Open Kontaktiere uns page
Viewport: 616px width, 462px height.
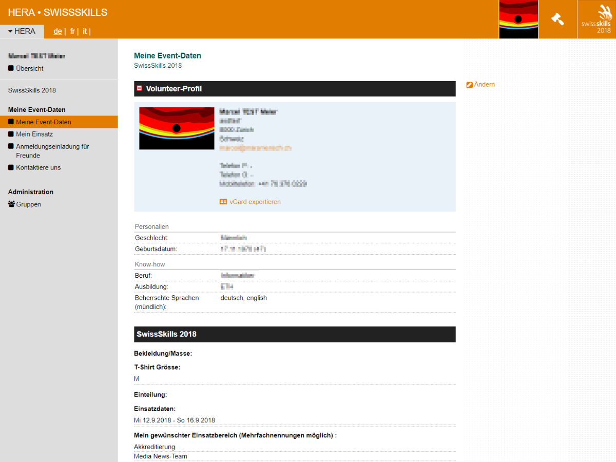click(38, 167)
